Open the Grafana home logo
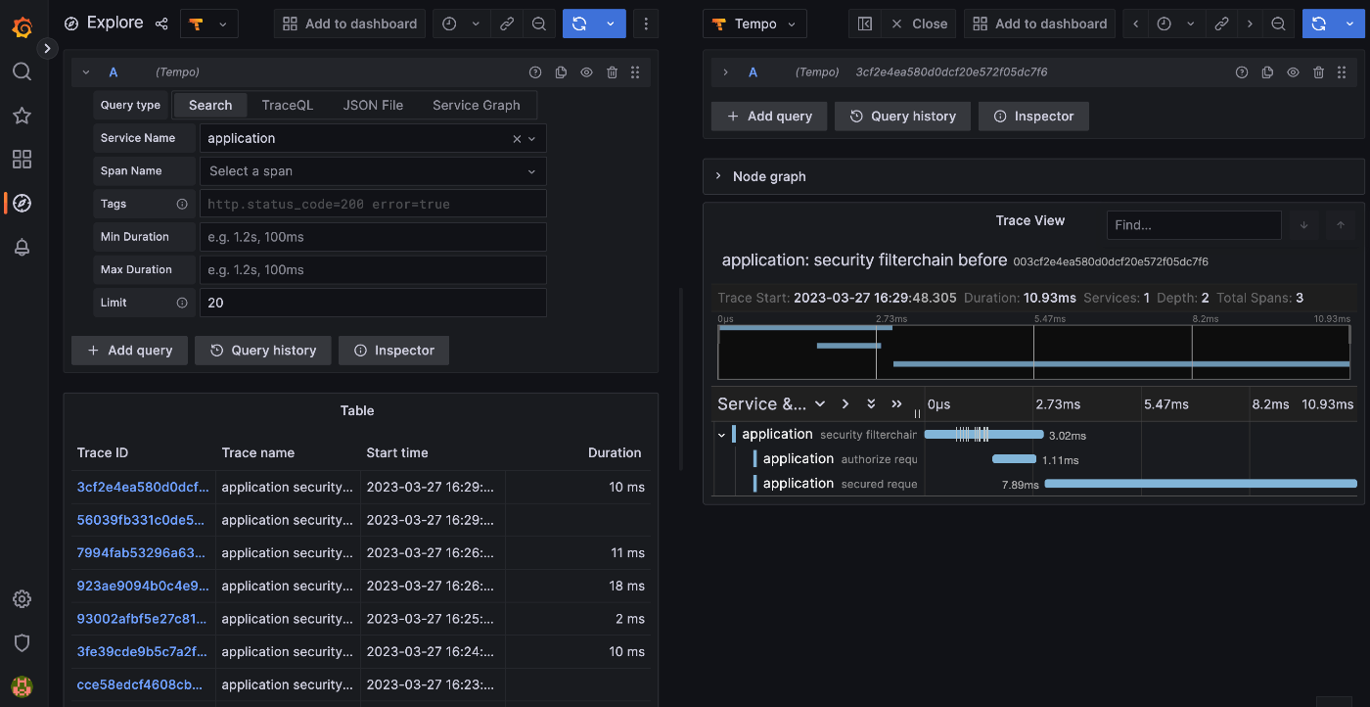Viewport: 1370px width, 707px height. click(22, 27)
